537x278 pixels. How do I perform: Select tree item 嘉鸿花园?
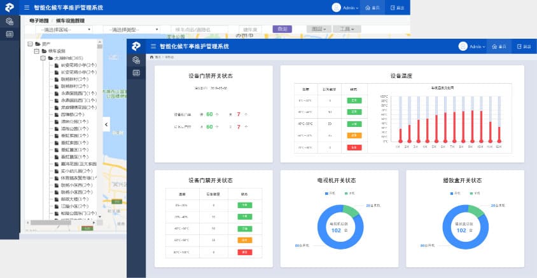pos(79,164)
